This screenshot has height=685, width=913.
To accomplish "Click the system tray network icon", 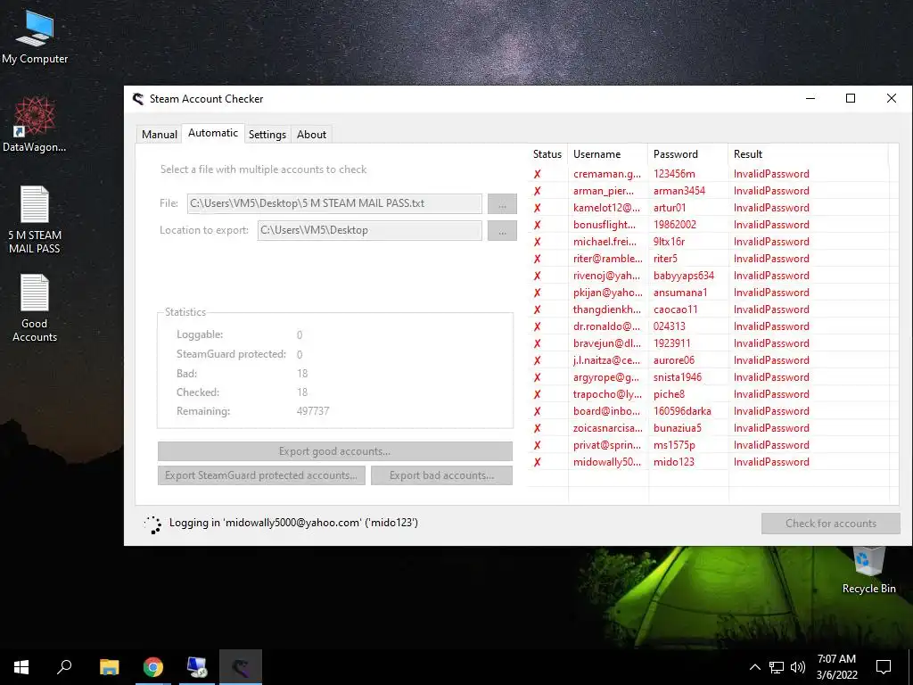I will coord(777,667).
